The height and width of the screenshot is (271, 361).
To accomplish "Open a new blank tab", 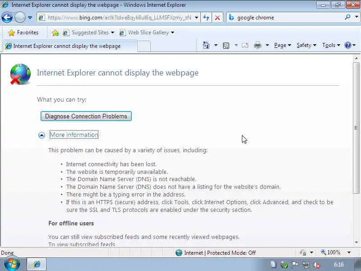I will 144,47.
